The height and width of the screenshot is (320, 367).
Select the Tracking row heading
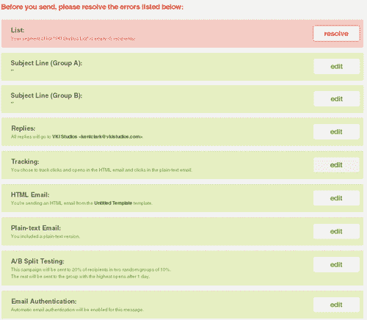[x=25, y=161]
